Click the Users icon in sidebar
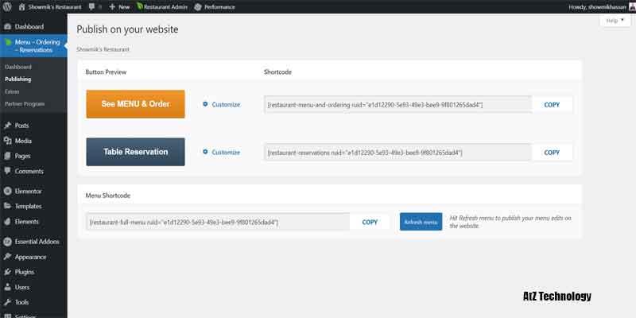This screenshot has height=318, width=636. coord(8,287)
